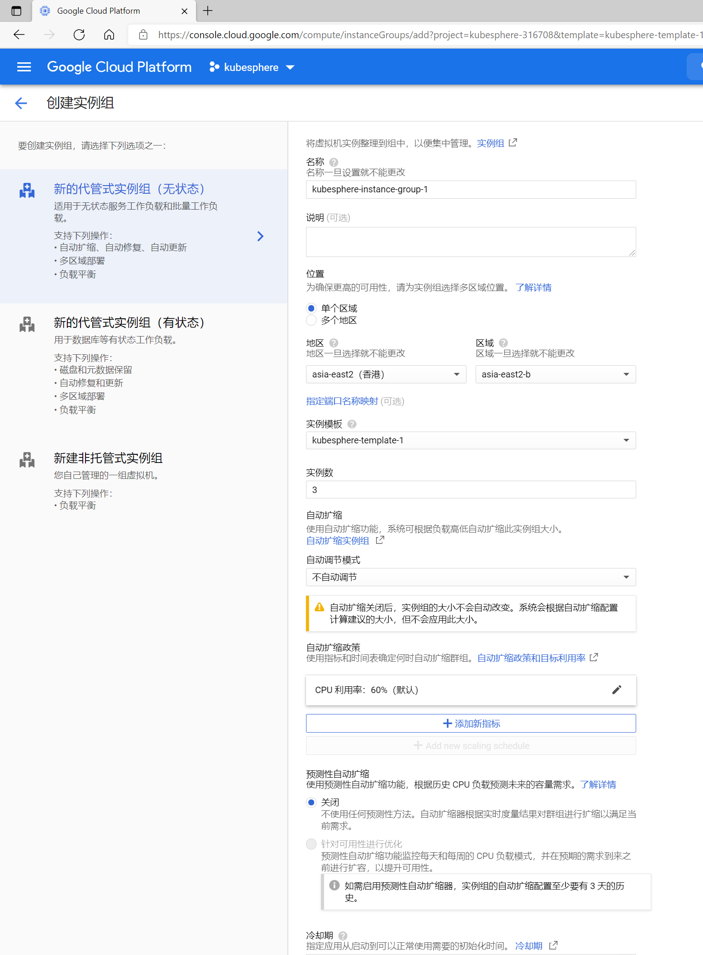This screenshot has width=703, height=955.
Task: Choose 新的代管式实例组（有状态）option
Action: (129, 323)
